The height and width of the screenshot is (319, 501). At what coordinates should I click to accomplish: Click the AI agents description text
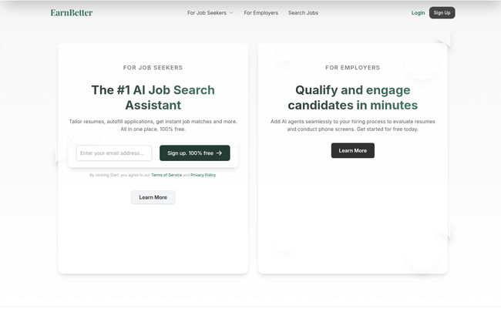[x=353, y=125]
